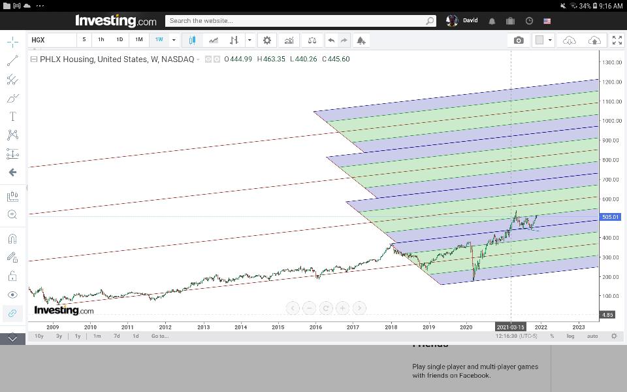Select the text annotation tool

12,116
